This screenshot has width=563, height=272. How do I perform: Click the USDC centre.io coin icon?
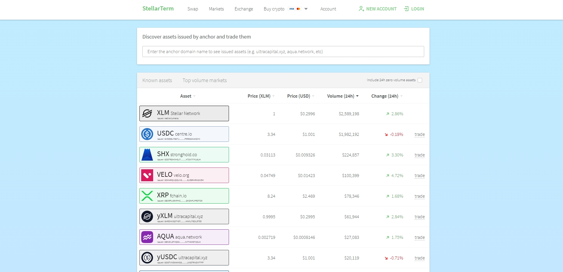click(x=147, y=134)
